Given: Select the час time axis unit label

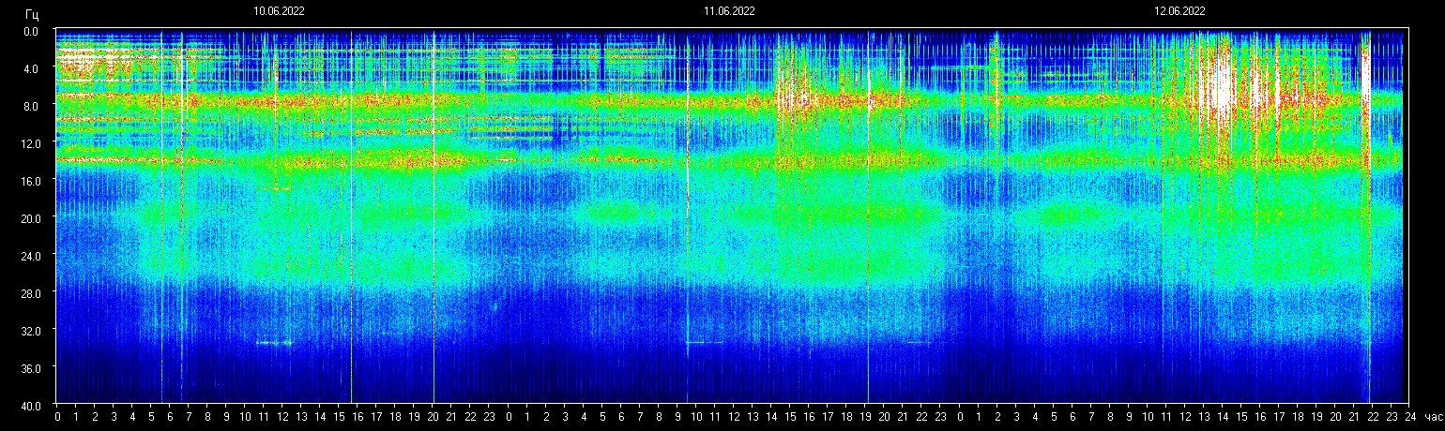Looking at the screenshot, I should click(1433, 417).
